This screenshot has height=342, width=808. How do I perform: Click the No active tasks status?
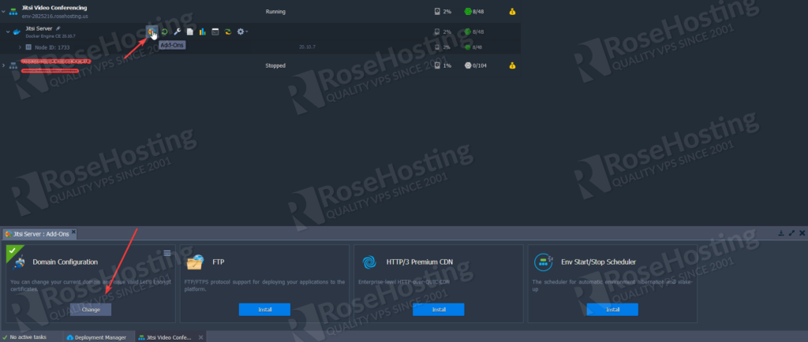tap(24, 337)
